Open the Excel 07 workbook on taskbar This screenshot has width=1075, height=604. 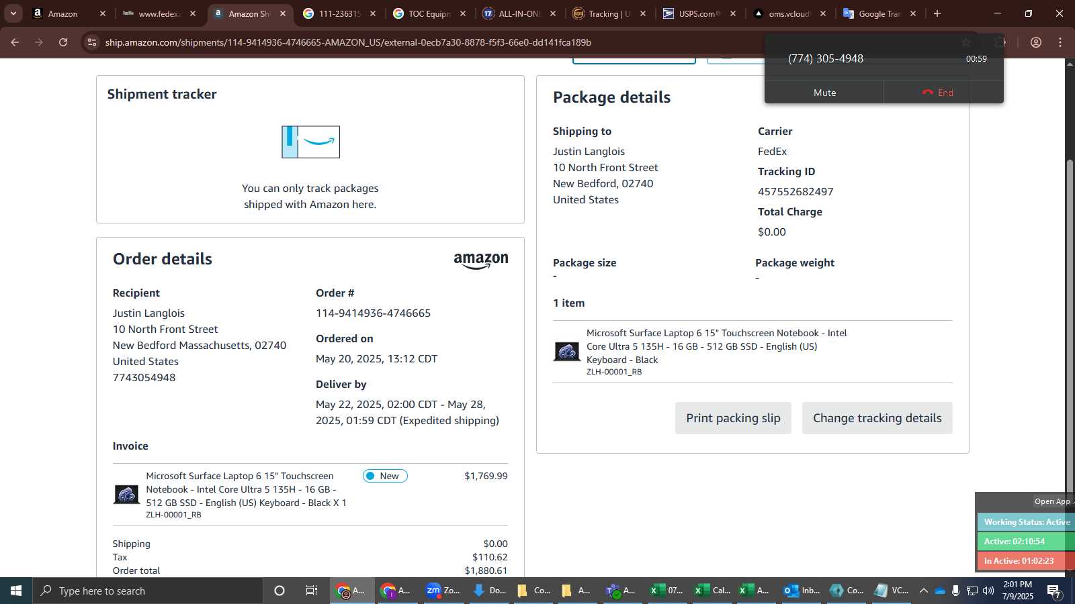coord(666,591)
